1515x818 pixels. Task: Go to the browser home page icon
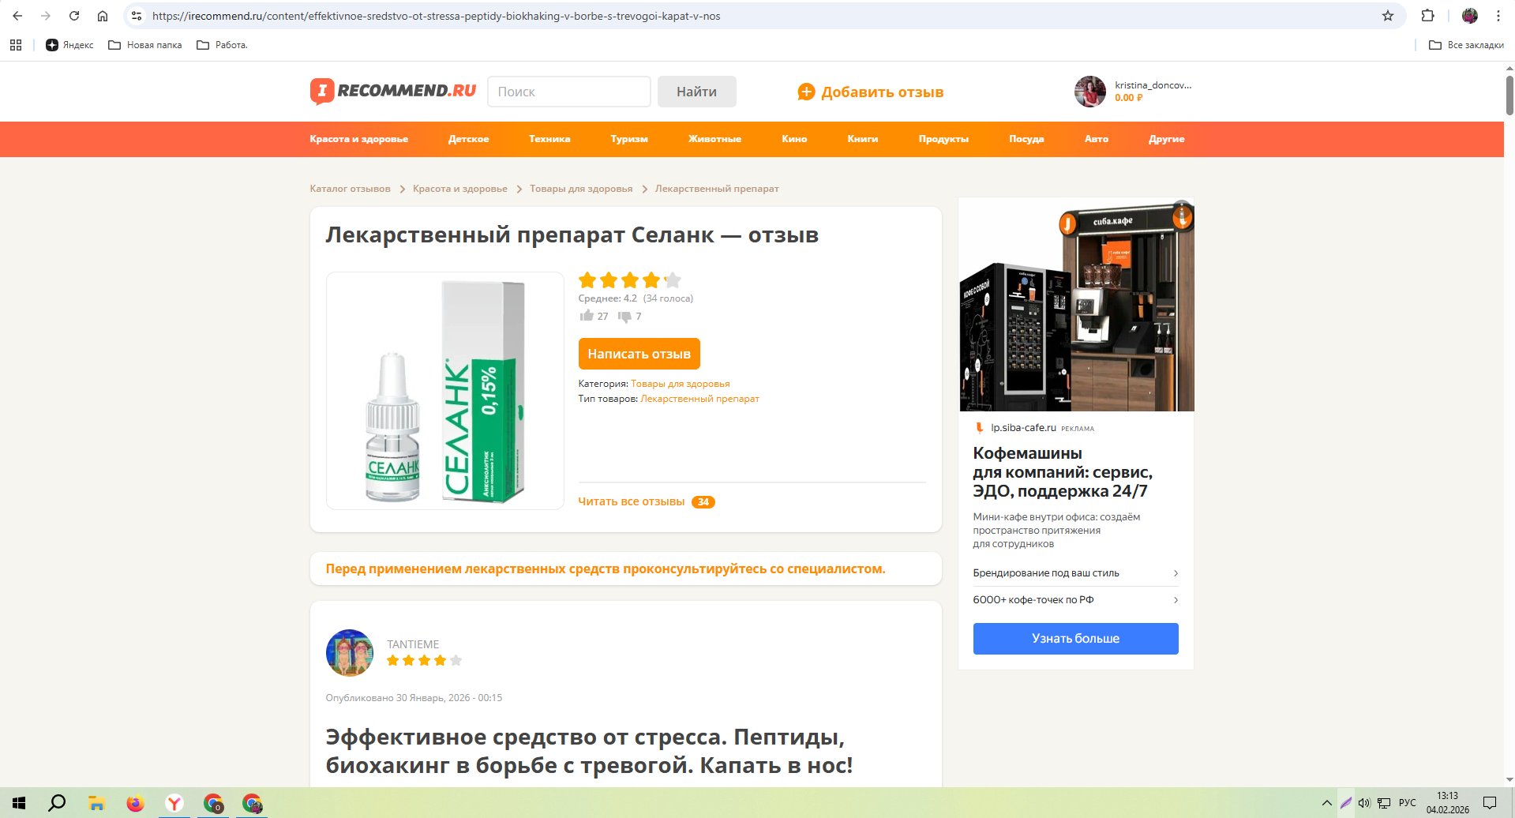[x=103, y=16]
